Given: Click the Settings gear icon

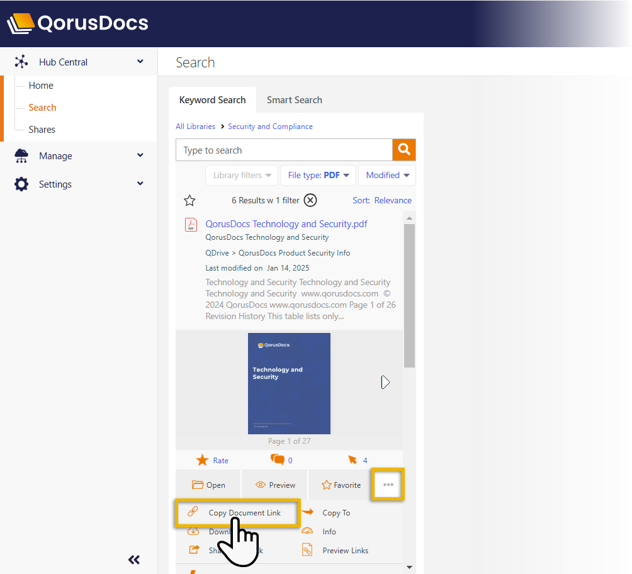Looking at the screenshot, I should pos(21,184).
